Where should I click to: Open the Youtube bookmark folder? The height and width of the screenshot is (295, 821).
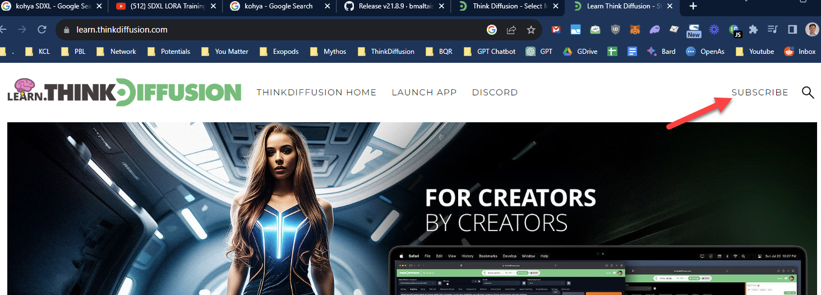(754, 52)
